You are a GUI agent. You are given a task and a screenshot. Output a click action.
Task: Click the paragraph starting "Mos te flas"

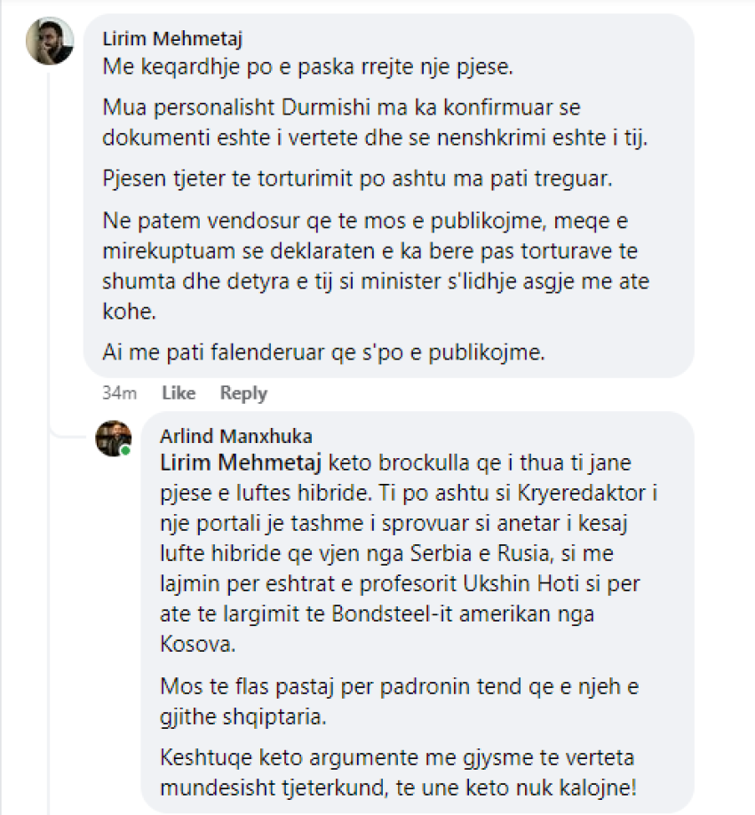pyautogui.click(x=400, y=699)
